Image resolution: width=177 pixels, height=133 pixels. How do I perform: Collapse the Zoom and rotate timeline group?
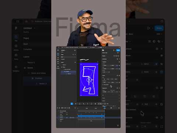point(59,111)
